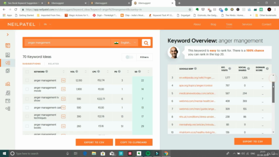Click the browser address bar URL
This screenshot has width=279, height=157.
[x=84, y=10]
